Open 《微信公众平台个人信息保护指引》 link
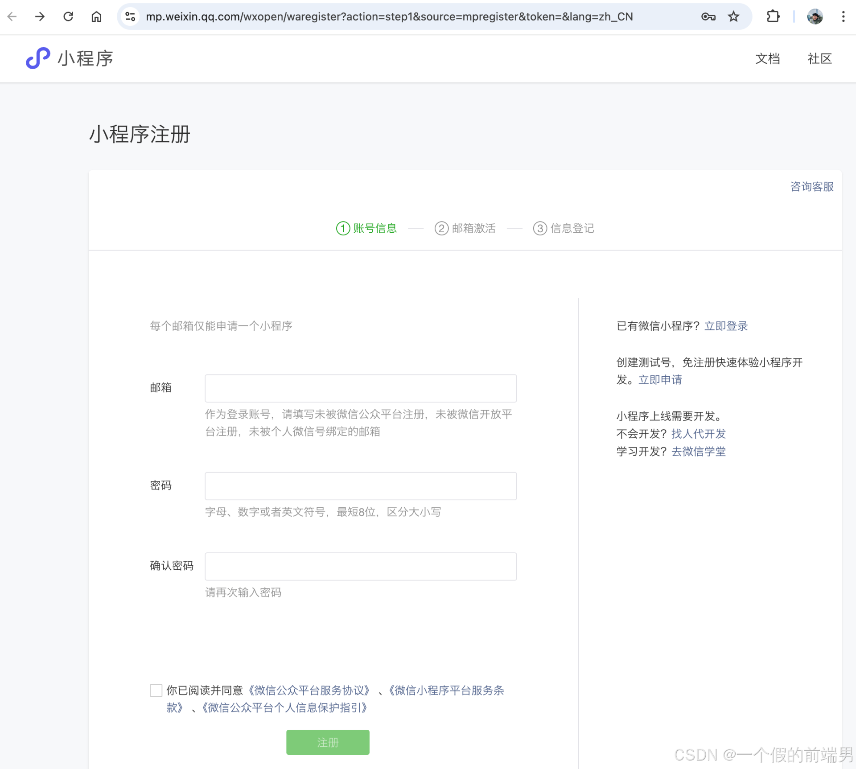Screen dimensions: 856x769 [x=284, y=708]
